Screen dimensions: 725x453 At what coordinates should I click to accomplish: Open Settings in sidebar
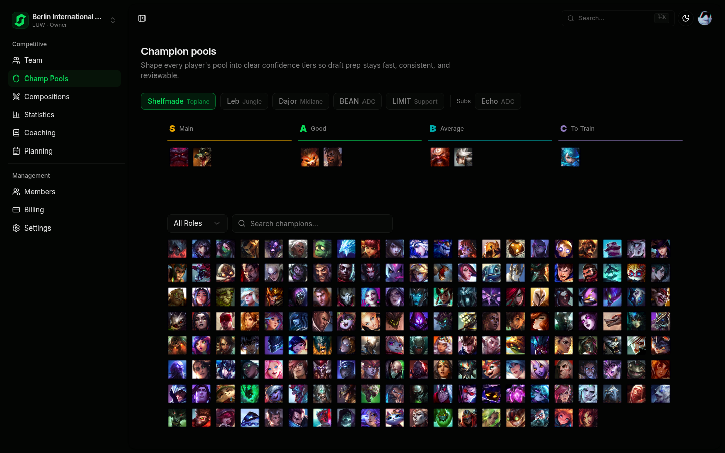point(64,228)
